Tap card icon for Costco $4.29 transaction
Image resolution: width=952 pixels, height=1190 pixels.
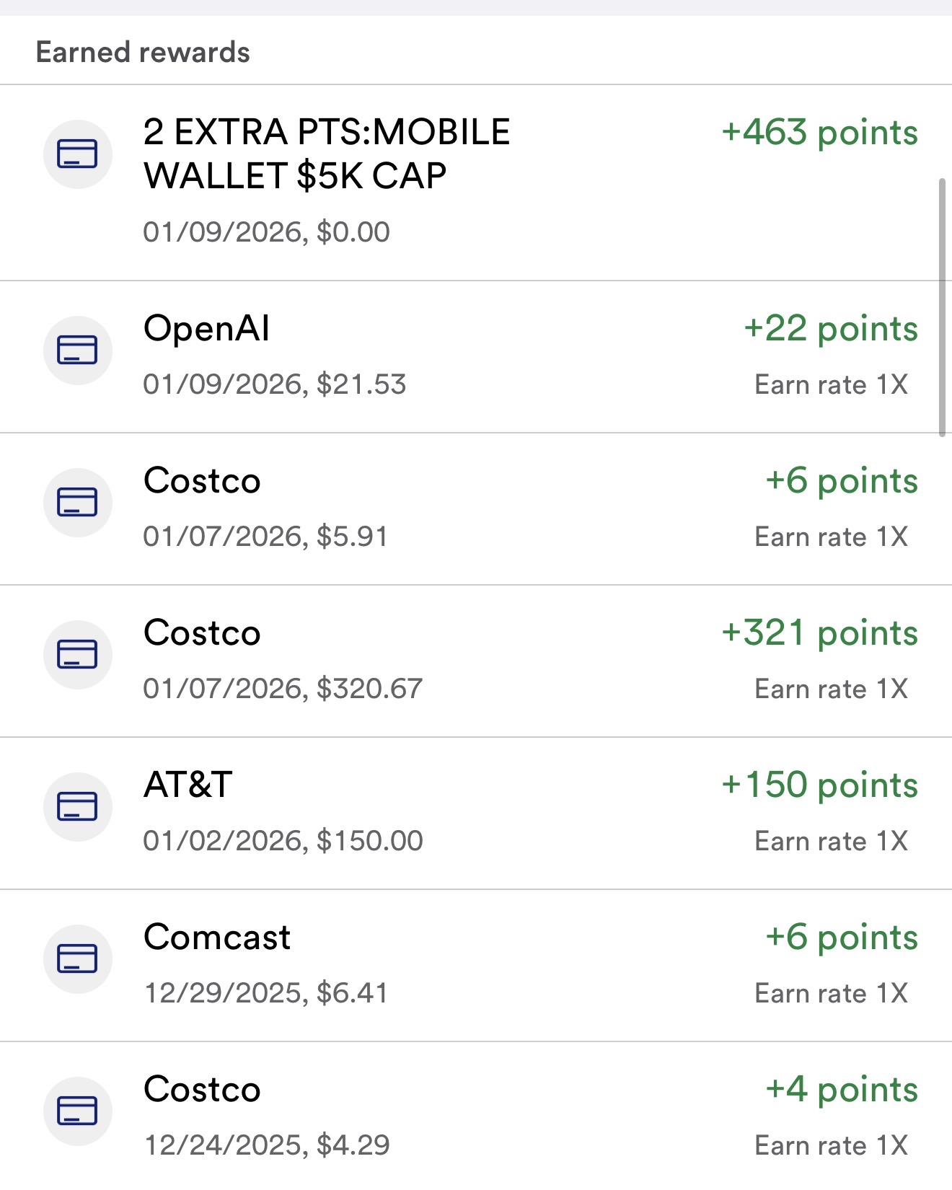[77, 1111]
